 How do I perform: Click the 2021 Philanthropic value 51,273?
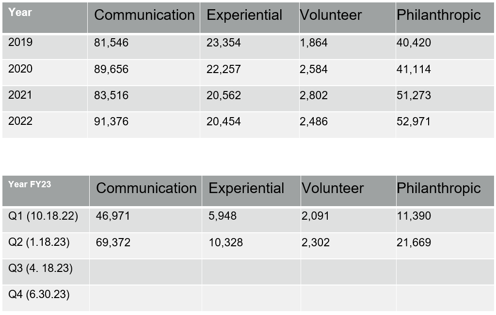point(414,95)
